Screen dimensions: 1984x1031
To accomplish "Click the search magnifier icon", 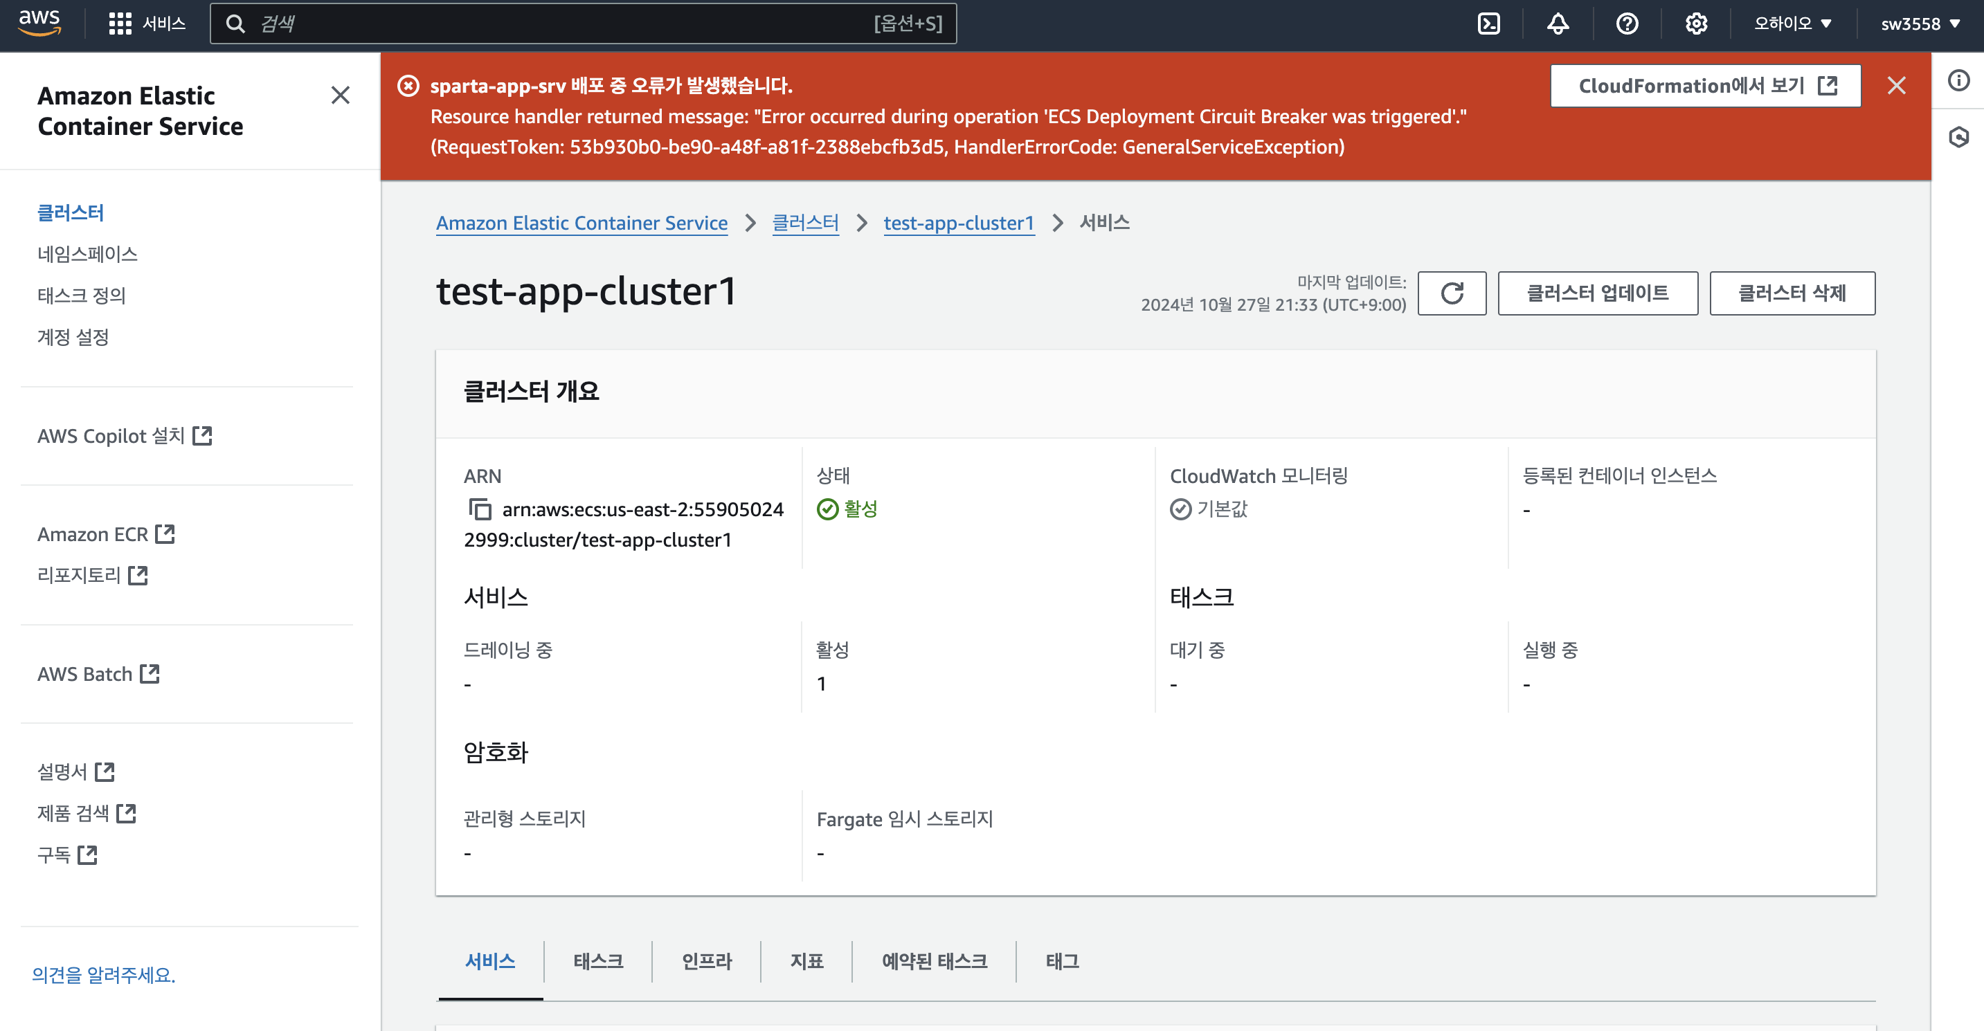I will pos(235,24).
